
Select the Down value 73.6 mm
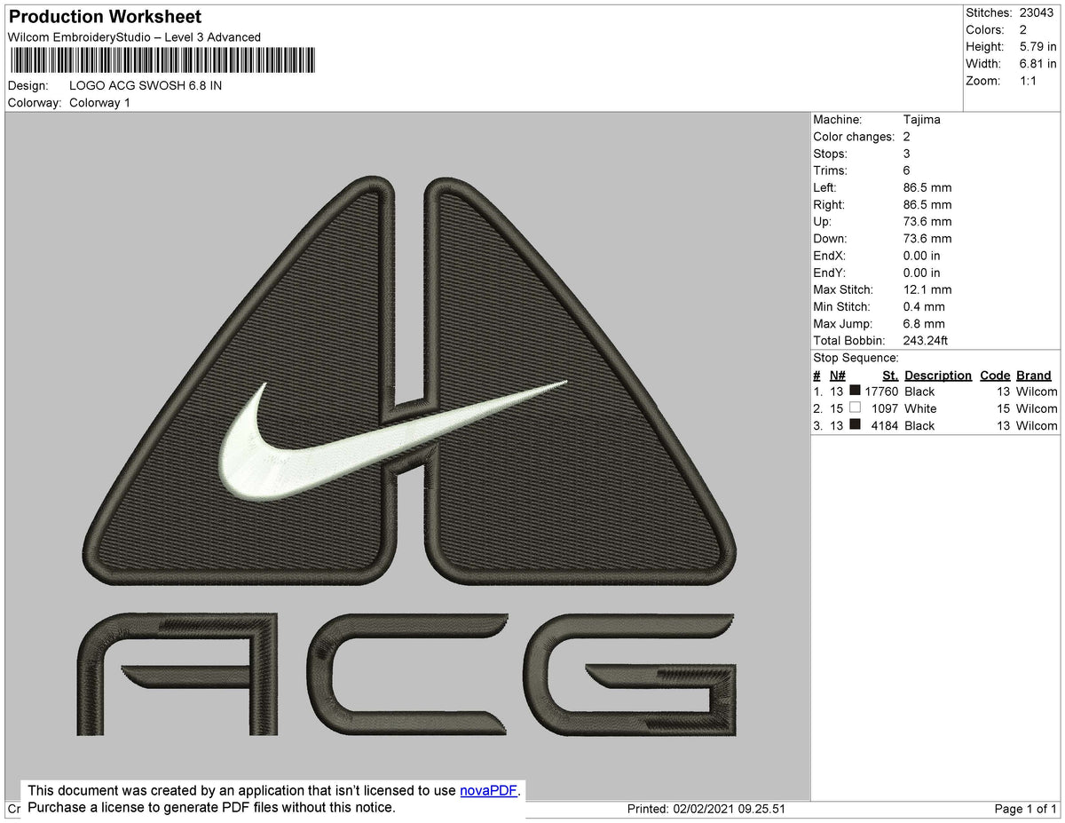pyautogui.click(x=927, y=239)
